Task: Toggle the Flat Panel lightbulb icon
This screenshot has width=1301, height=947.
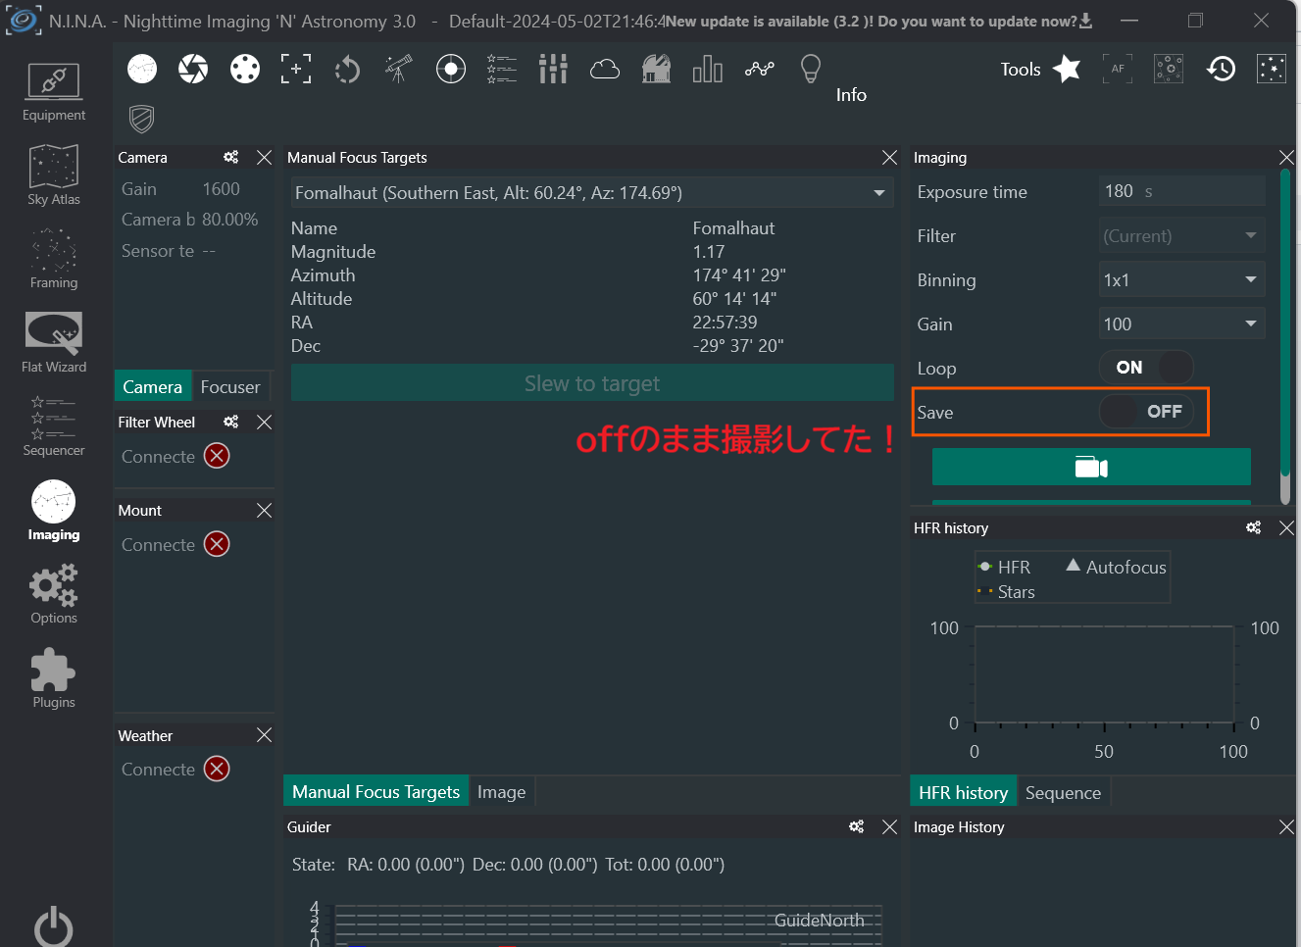Action: click(811, 69)
